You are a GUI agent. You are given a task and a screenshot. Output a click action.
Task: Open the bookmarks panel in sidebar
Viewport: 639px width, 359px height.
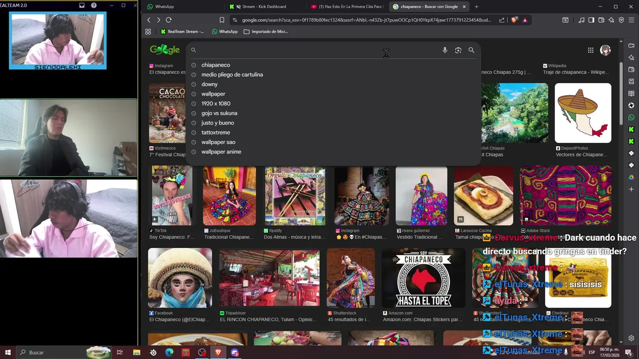coord(632,81)
